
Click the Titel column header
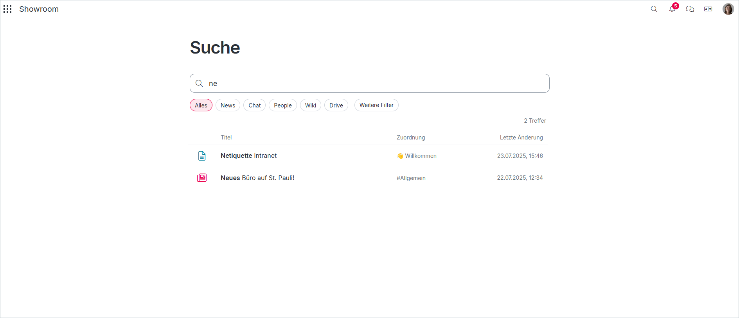(x=226, y=138)
